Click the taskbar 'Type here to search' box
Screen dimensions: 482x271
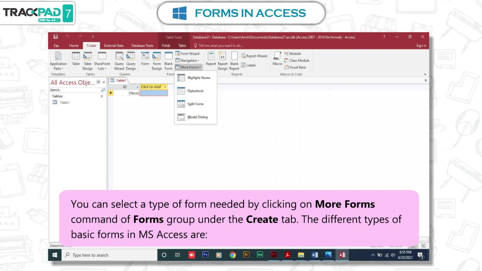pyautogui.click(x=109, y=255)
